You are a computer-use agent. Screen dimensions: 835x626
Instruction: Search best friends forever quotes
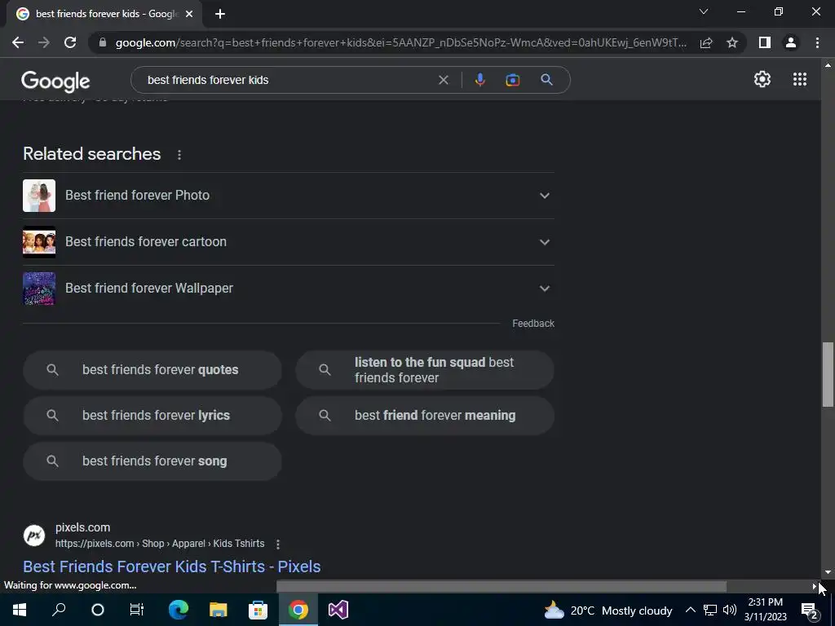(x=152, y=370)
